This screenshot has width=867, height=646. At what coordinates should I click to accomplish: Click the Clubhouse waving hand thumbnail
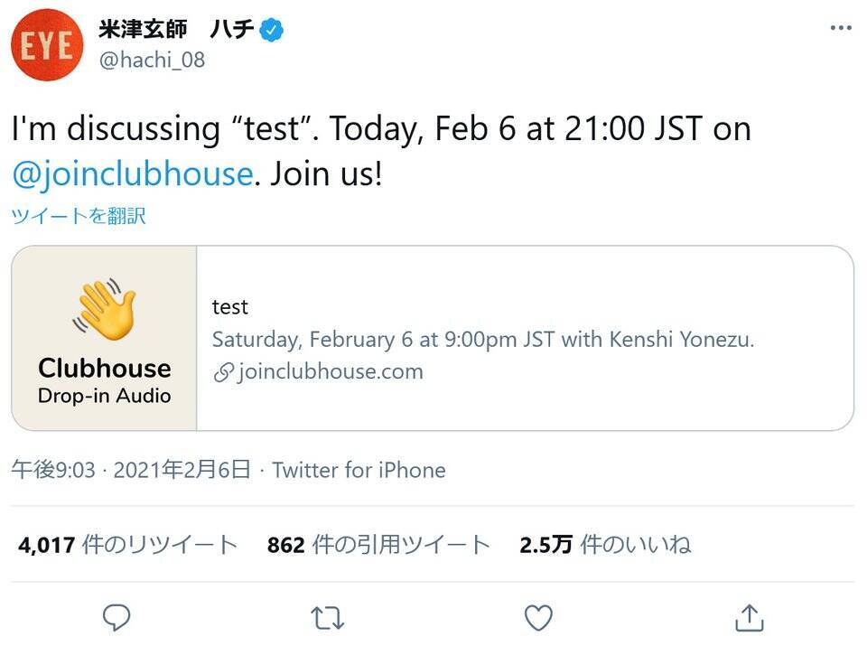[x=104, y=338]
